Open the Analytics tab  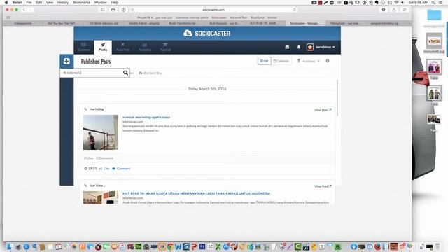click(145, 47)
